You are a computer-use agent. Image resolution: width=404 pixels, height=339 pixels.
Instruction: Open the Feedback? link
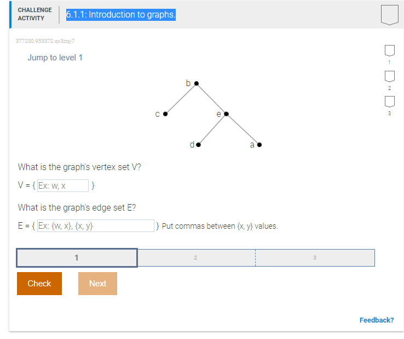377,320
